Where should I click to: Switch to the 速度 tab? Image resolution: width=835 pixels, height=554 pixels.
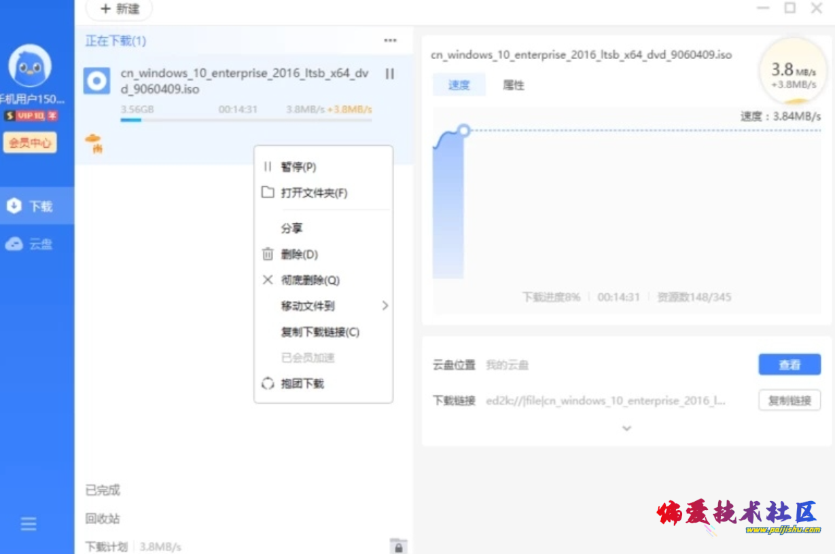pos(459,85)
